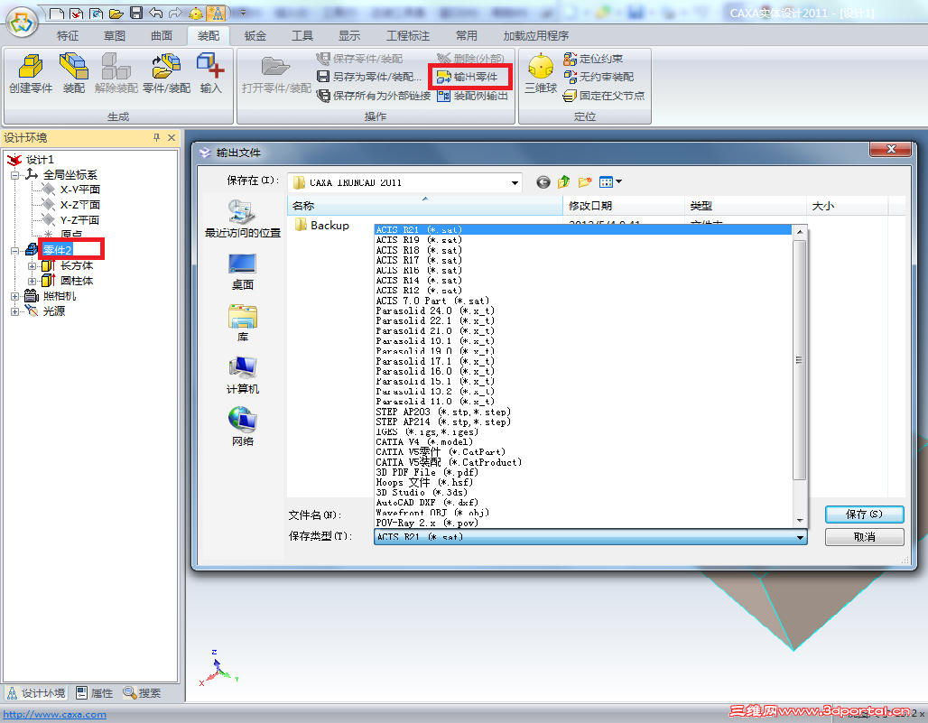Viewport: 928px width, 723px height.
Task: Go to 桌面 (Desktop) in places bar
Action: click(242, 273)
